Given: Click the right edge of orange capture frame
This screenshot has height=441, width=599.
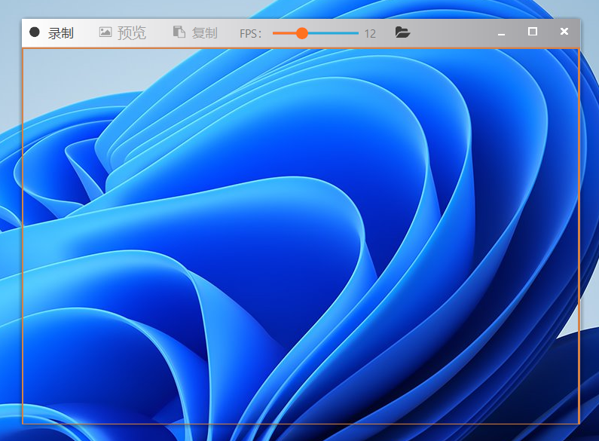Looking at the screenshot, I should [x=579, y=236].
